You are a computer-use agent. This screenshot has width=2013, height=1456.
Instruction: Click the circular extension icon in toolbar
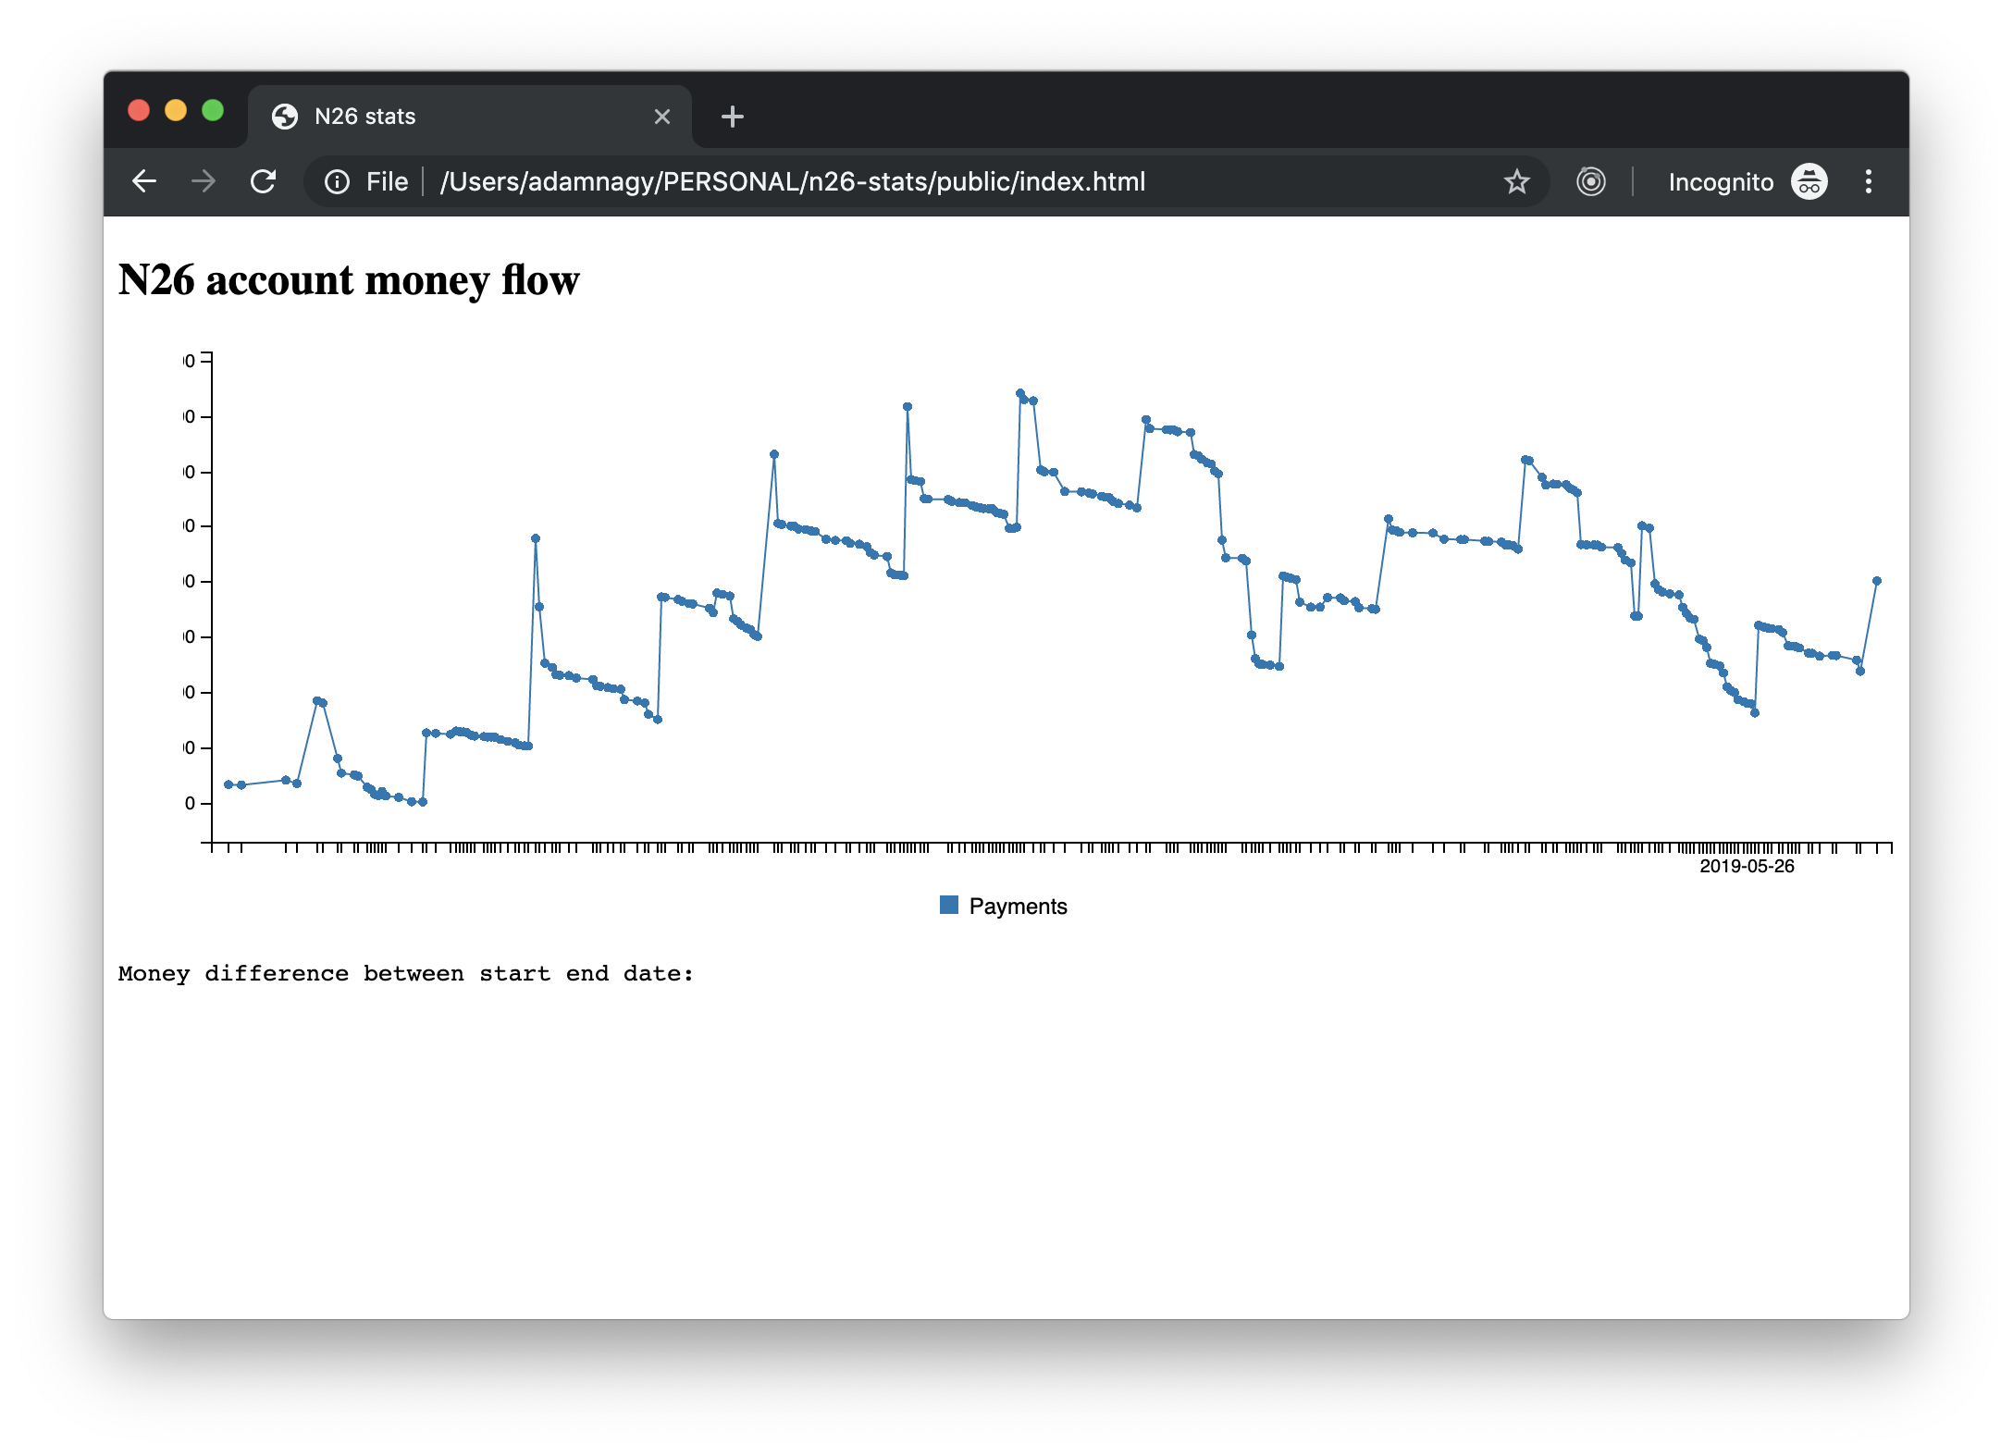tap(1590, 181)
